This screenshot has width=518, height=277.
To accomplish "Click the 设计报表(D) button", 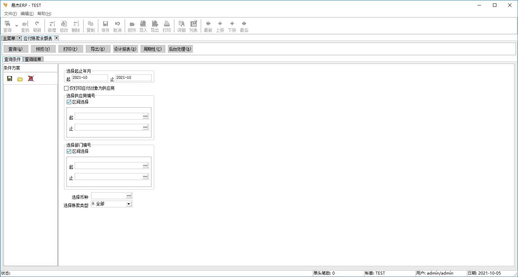I will (125, 49).
